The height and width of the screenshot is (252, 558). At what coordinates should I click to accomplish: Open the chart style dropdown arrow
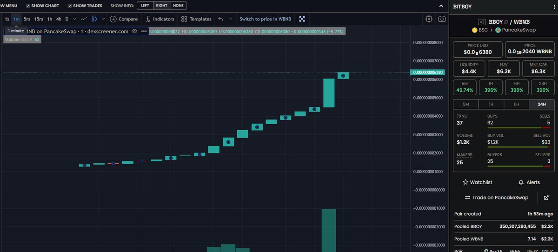point(102,19)
